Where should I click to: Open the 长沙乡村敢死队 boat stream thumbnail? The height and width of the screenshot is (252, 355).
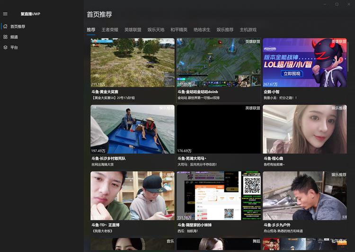click(133, 129)
